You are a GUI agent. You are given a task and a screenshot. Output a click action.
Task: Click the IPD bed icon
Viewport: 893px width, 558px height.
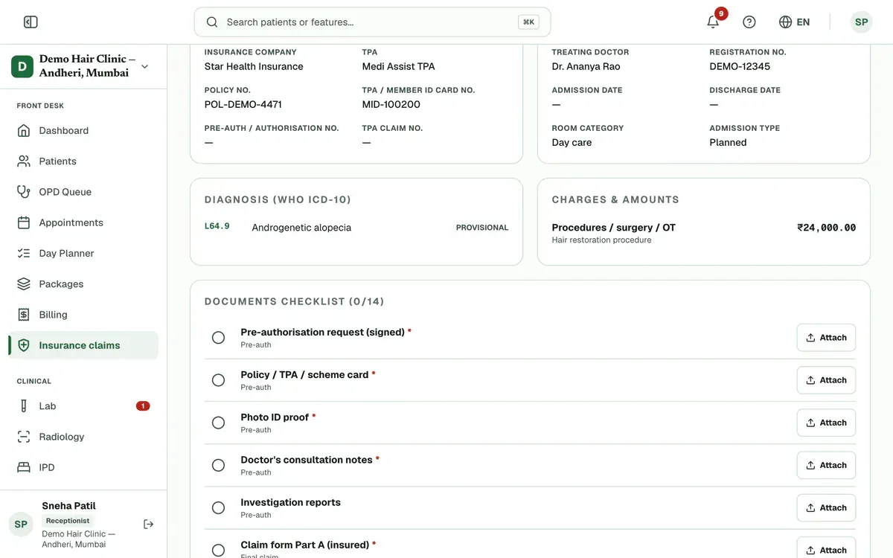click(x=24, y=467)
